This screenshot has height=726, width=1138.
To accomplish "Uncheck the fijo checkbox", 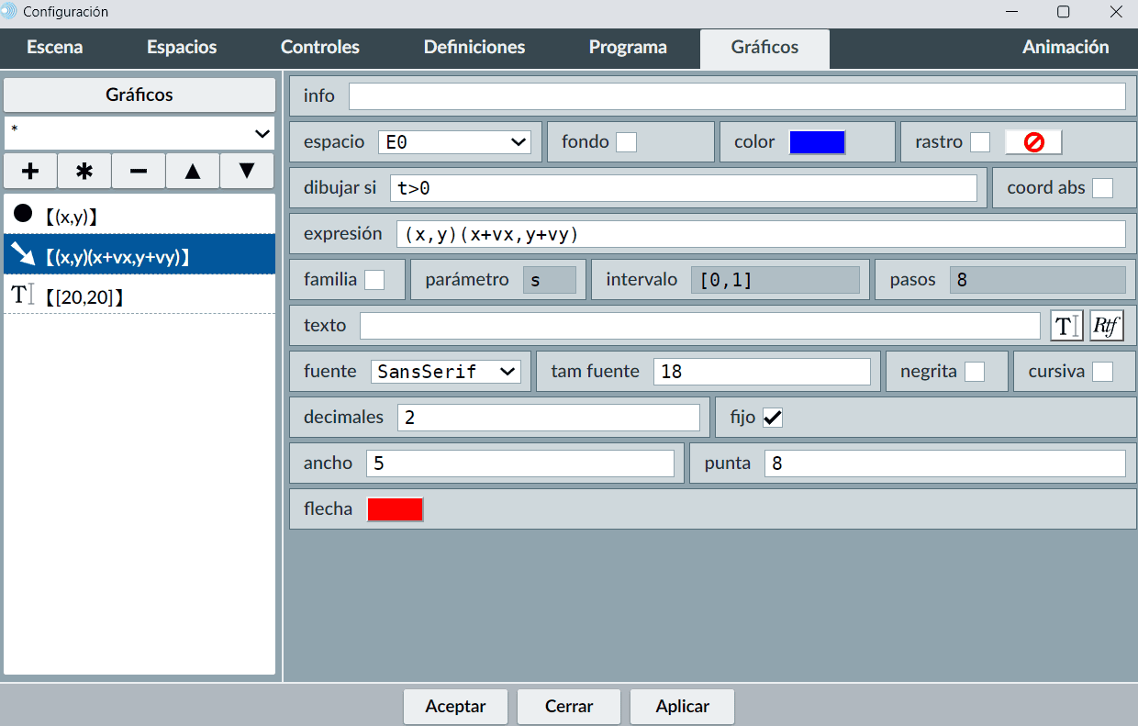I will coord(773,418).
